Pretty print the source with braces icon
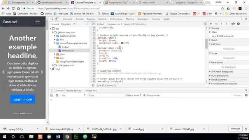The height and width of the screenshot is (140, 249). [93, 86]
